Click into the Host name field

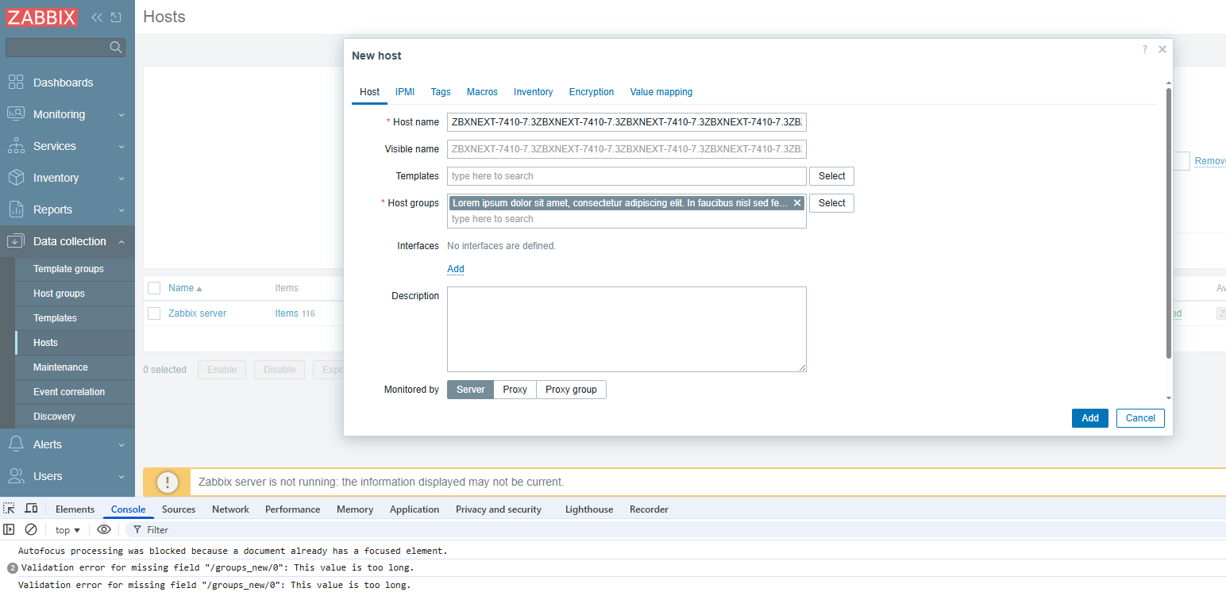[x=626, y=122]
